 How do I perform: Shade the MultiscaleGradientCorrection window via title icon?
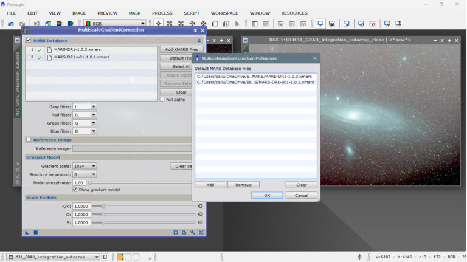point(195,30)
